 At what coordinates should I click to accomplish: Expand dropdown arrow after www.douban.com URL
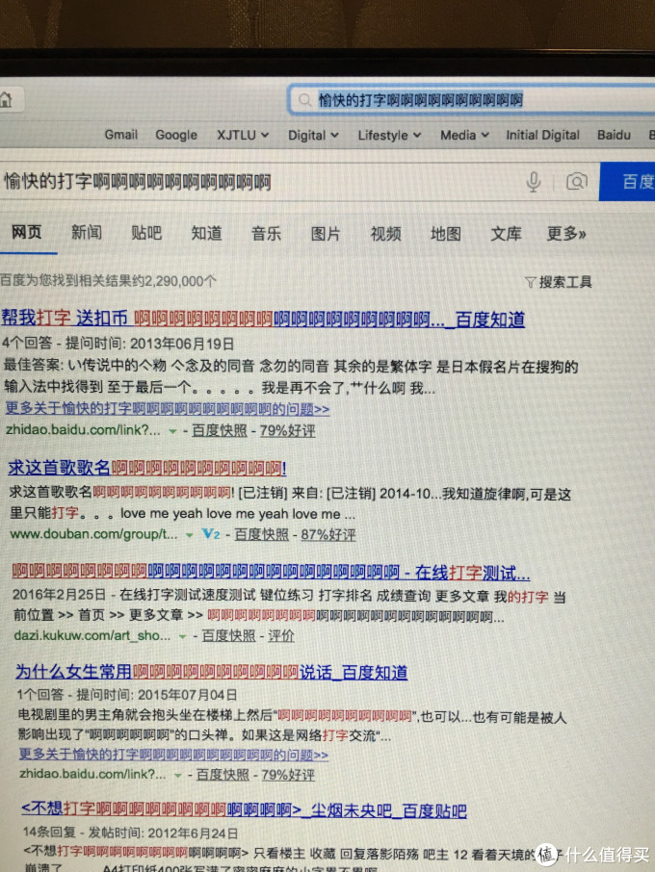189,535
